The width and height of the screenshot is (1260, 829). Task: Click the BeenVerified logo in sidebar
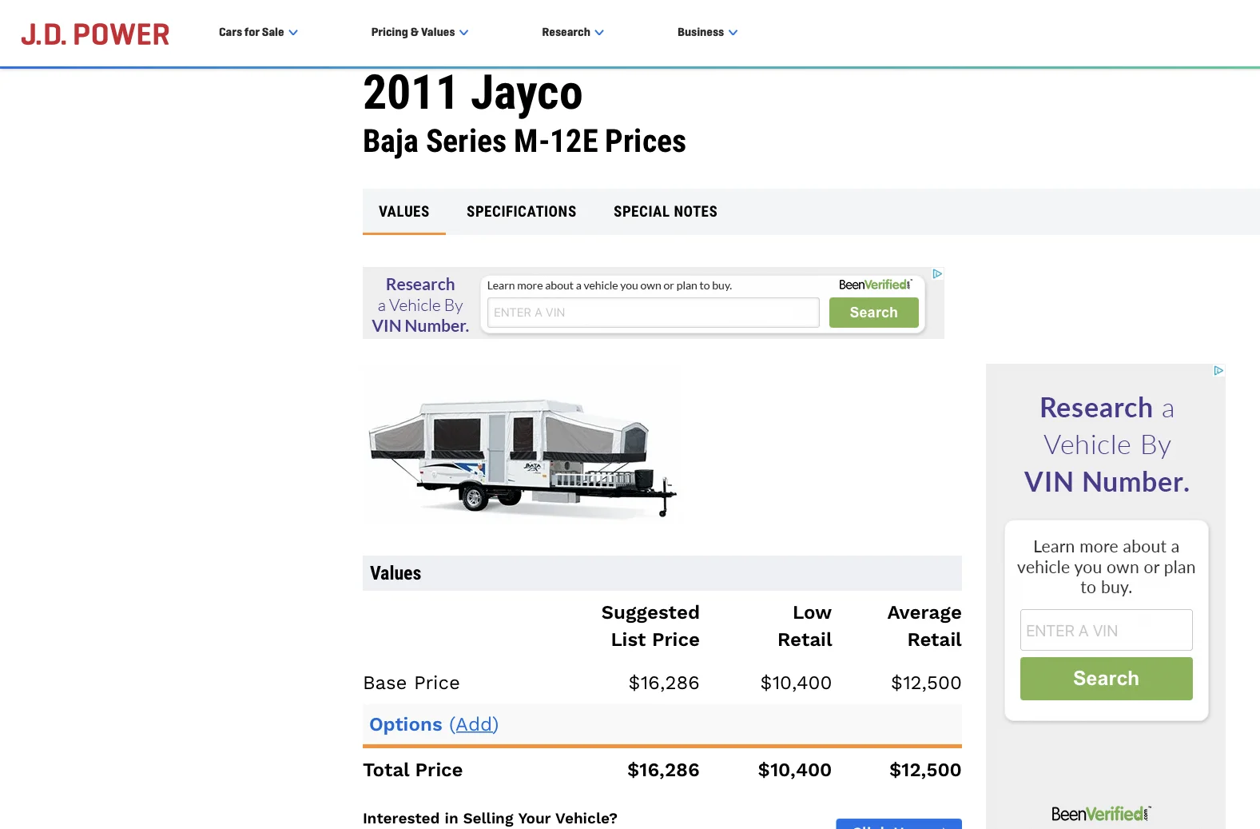1100,814
